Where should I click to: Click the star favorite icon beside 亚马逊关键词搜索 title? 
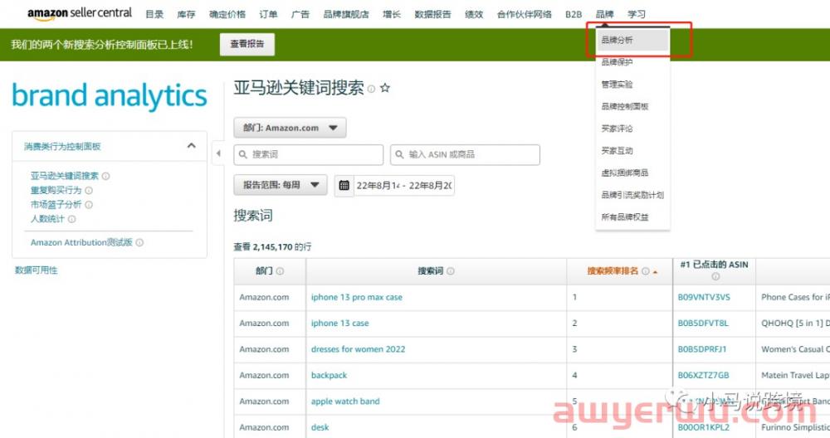click(x=385, y=88)
